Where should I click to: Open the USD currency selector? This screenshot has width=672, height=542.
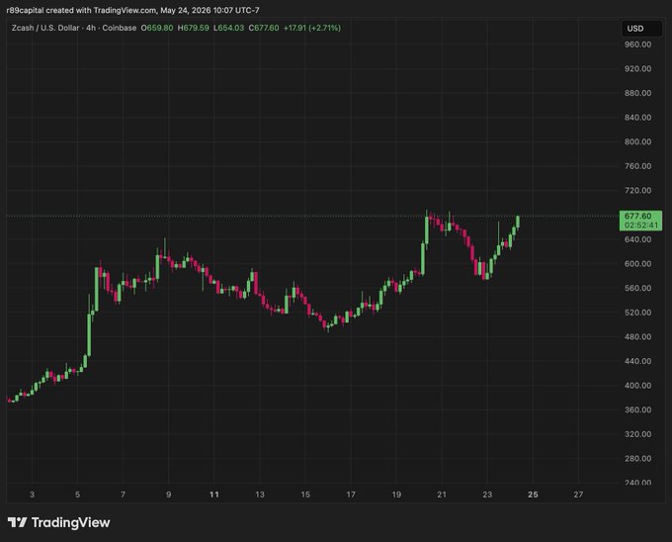coord(641,29)
